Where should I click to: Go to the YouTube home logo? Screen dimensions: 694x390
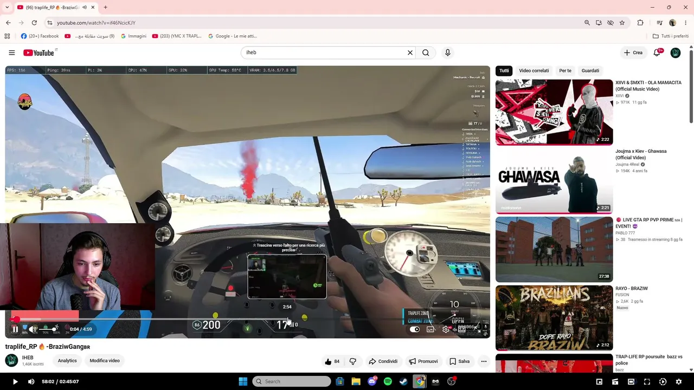[39, 53]
